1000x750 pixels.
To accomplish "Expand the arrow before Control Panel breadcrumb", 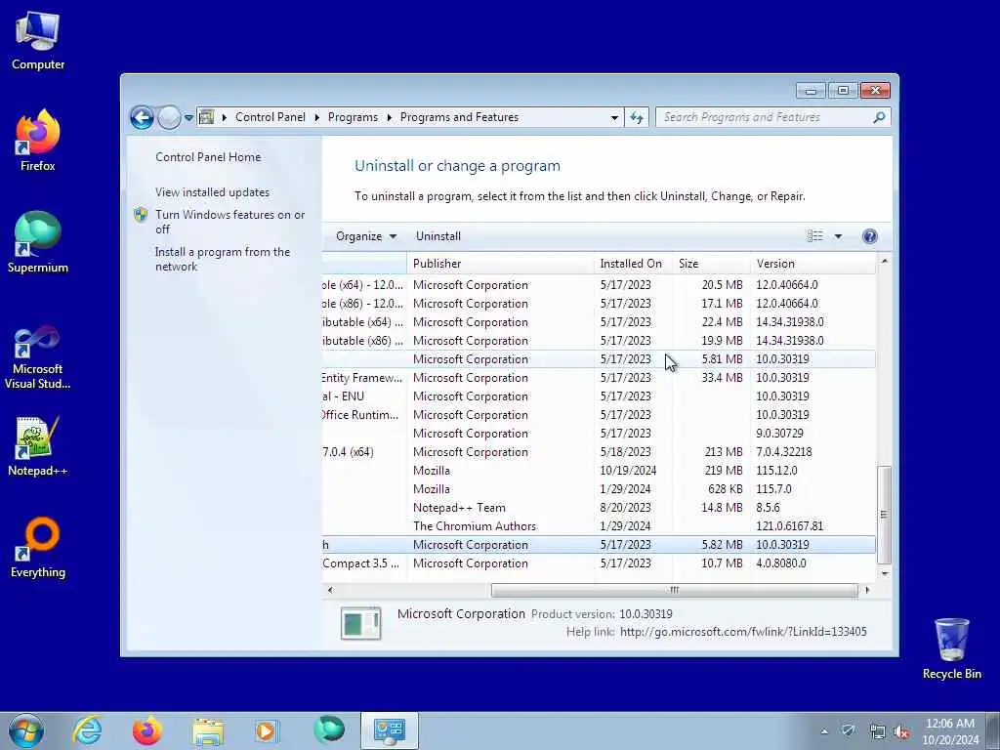I will pos(224,117).
